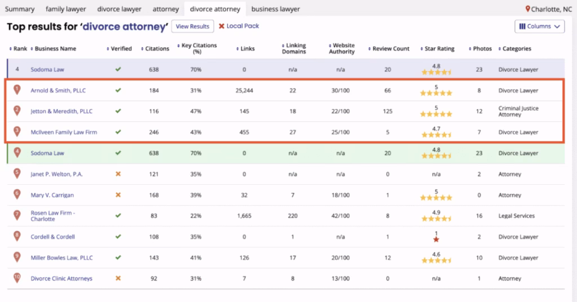Open the Divorce Clinic Attorneys link

[61, 278]
